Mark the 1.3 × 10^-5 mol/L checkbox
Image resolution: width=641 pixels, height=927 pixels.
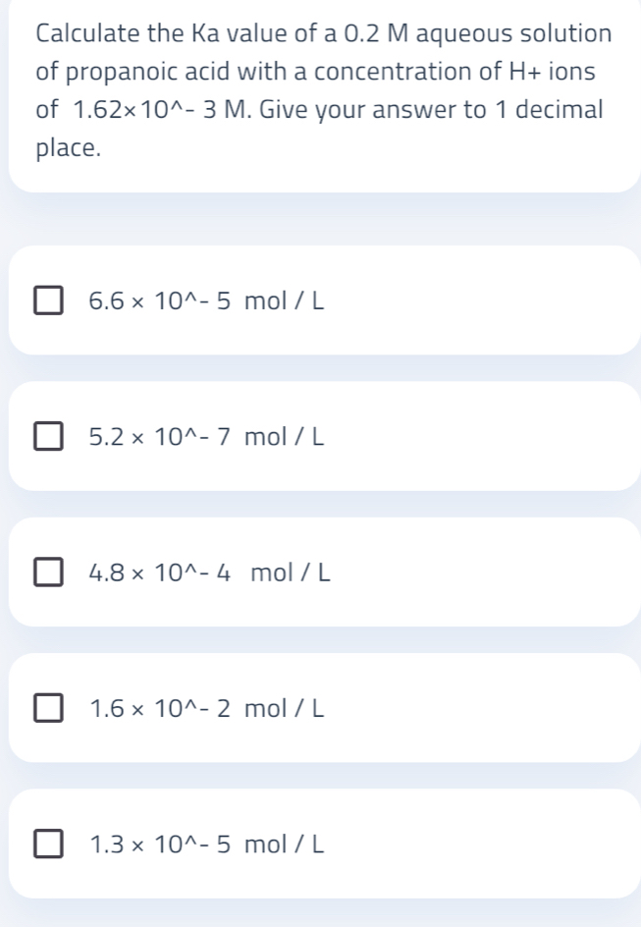point(48,844)
